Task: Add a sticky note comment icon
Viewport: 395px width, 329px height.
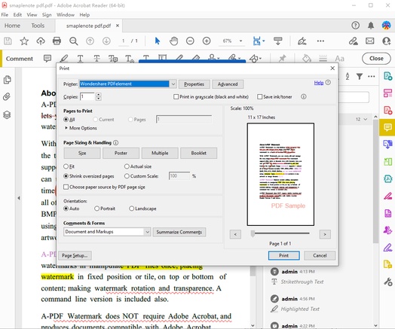Action: (x=47, y=59)
